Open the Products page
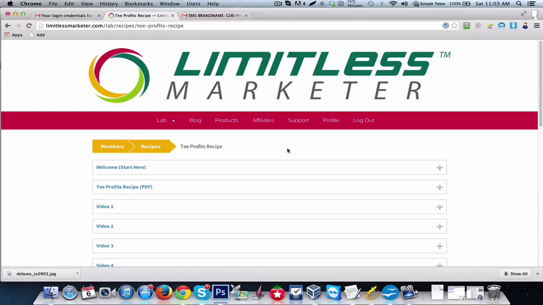 click(227, 120)
